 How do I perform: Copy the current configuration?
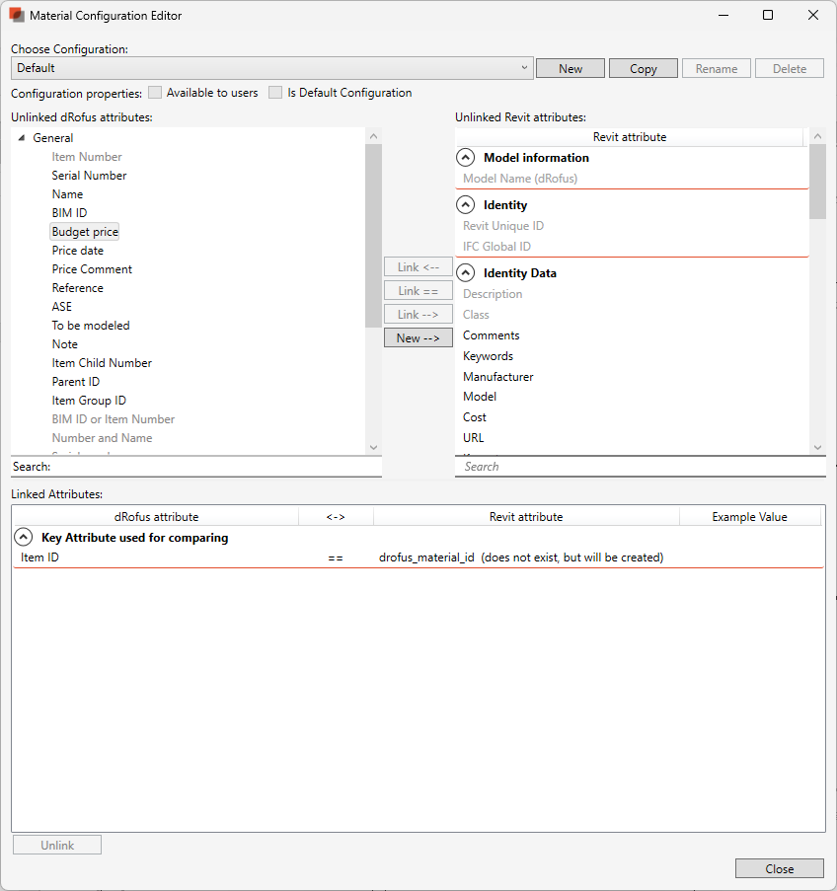[643, 69]
